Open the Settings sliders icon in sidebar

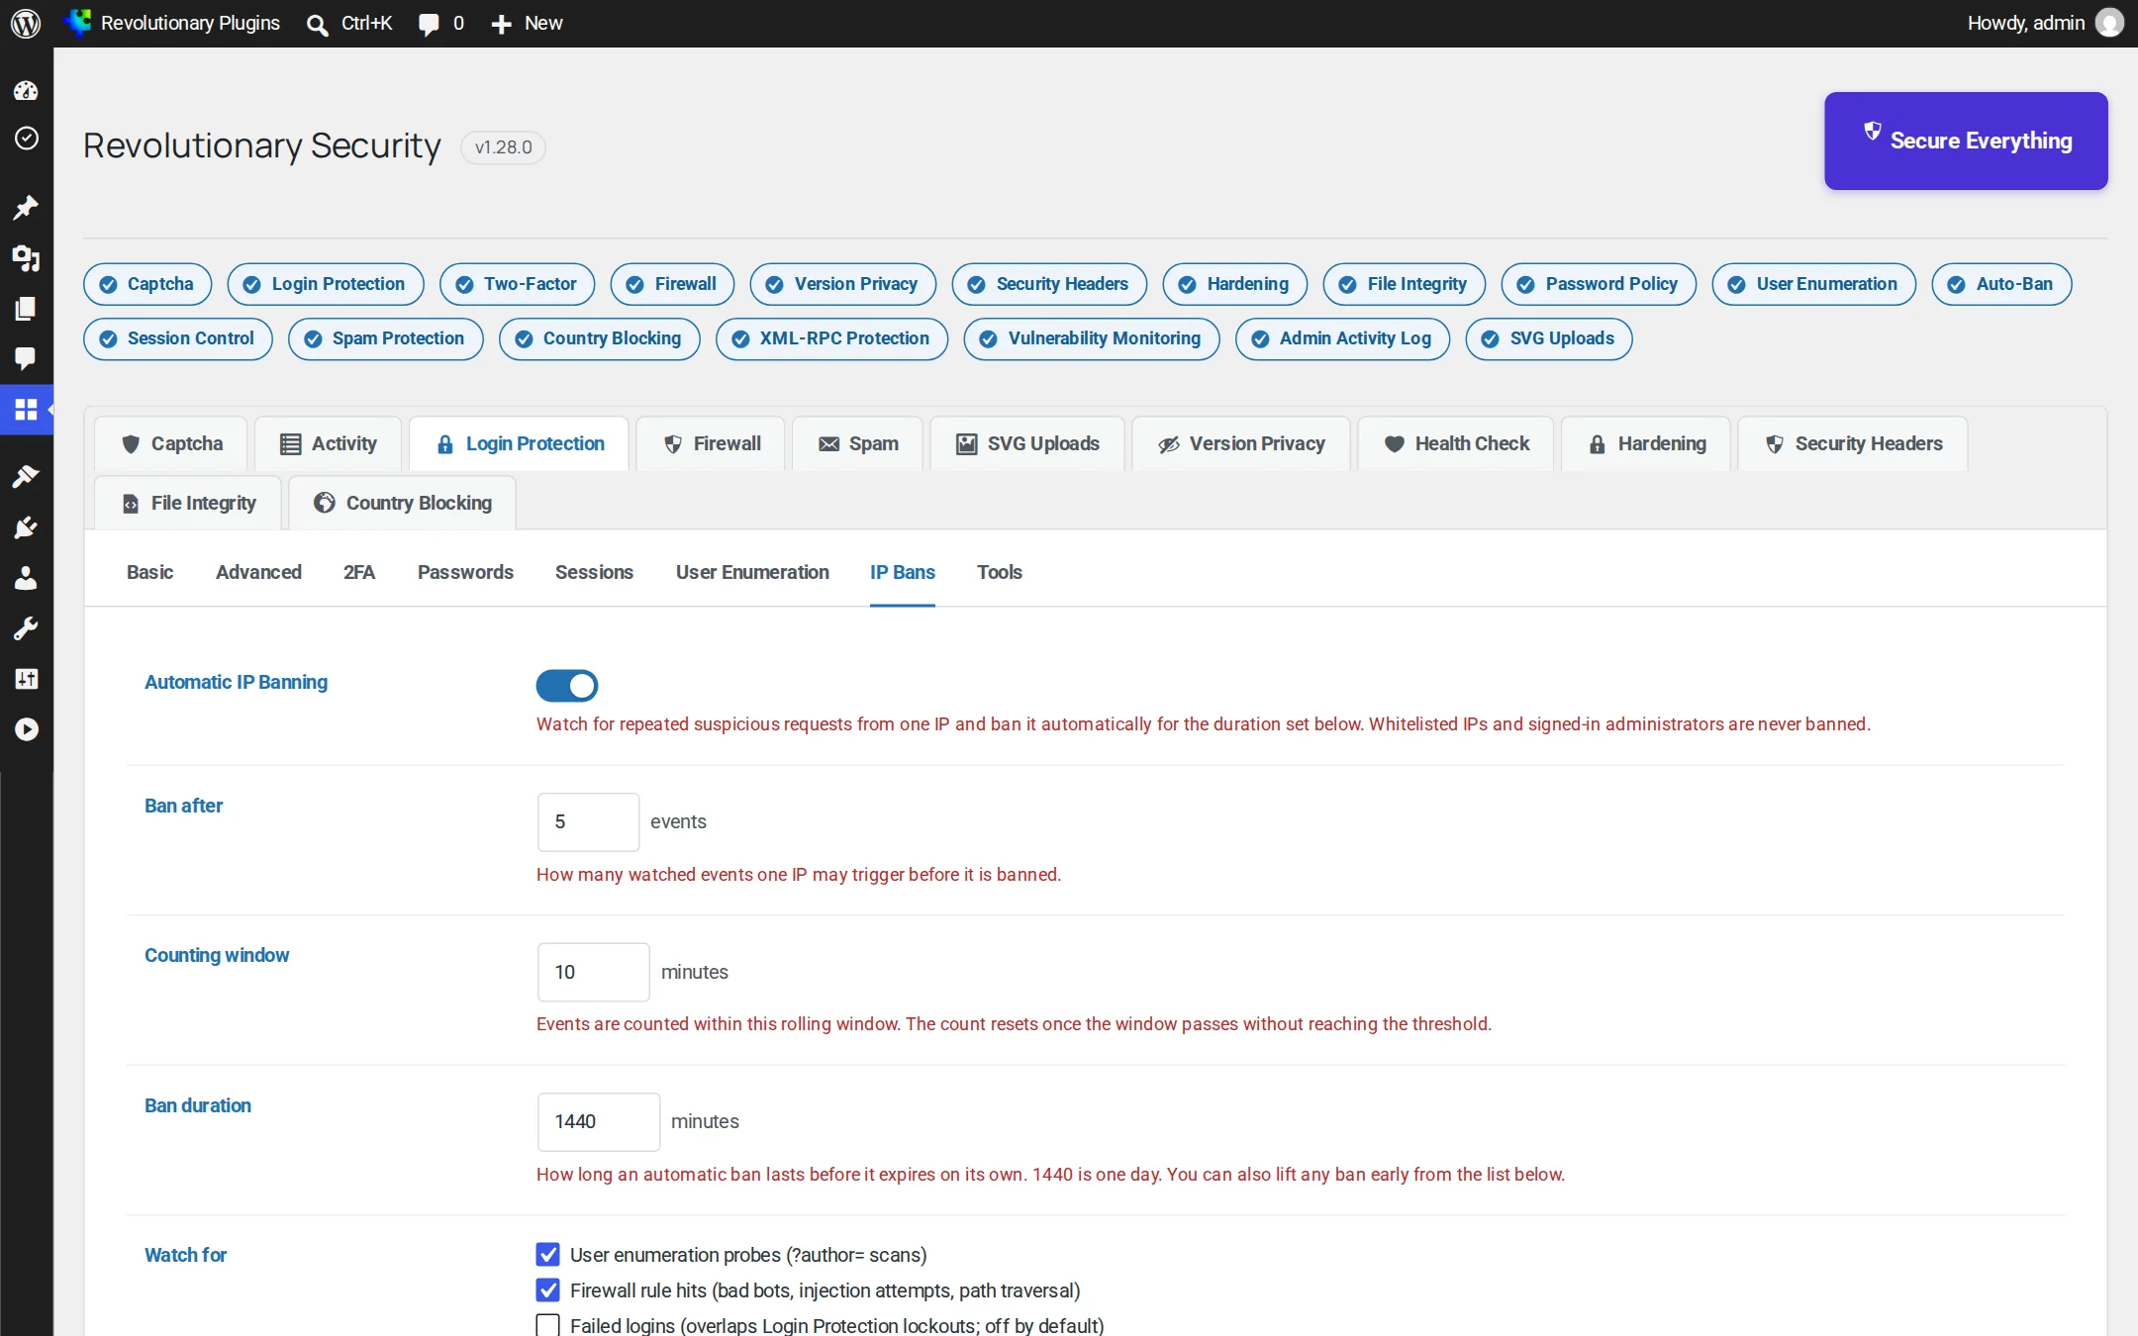(x=26, y=679)
